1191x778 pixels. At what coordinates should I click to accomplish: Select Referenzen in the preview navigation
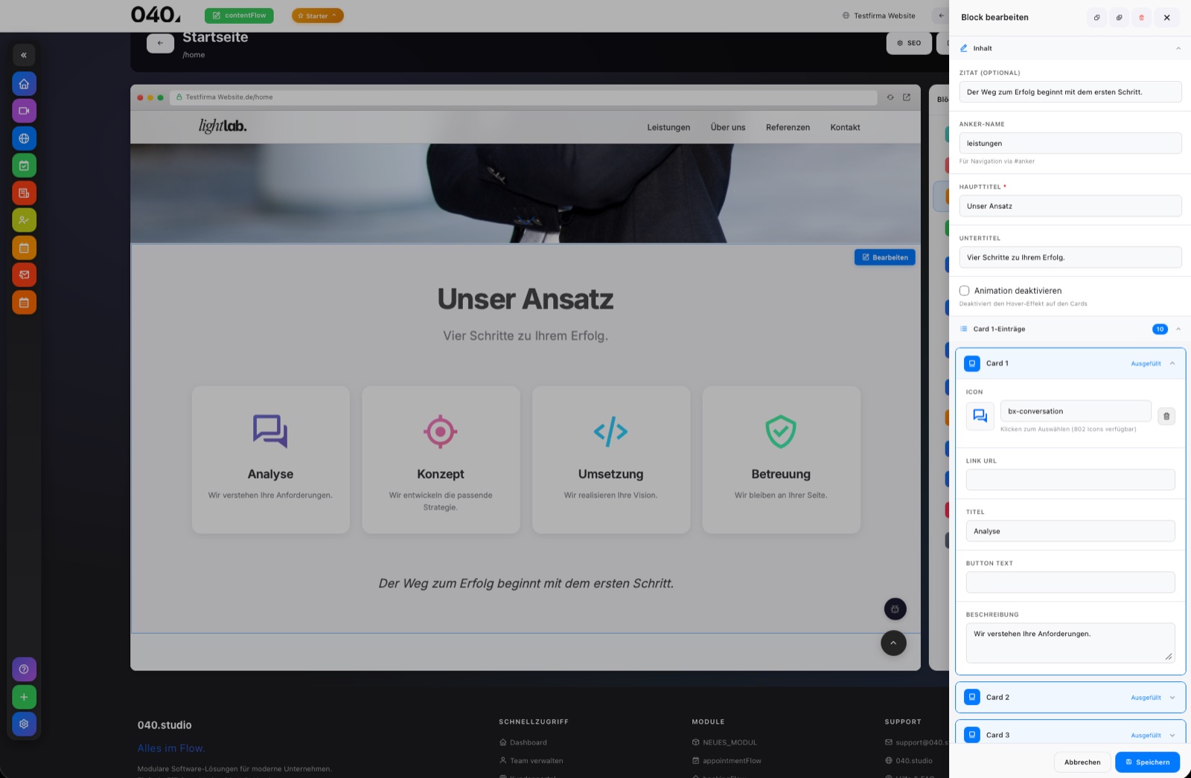point(788,127)
